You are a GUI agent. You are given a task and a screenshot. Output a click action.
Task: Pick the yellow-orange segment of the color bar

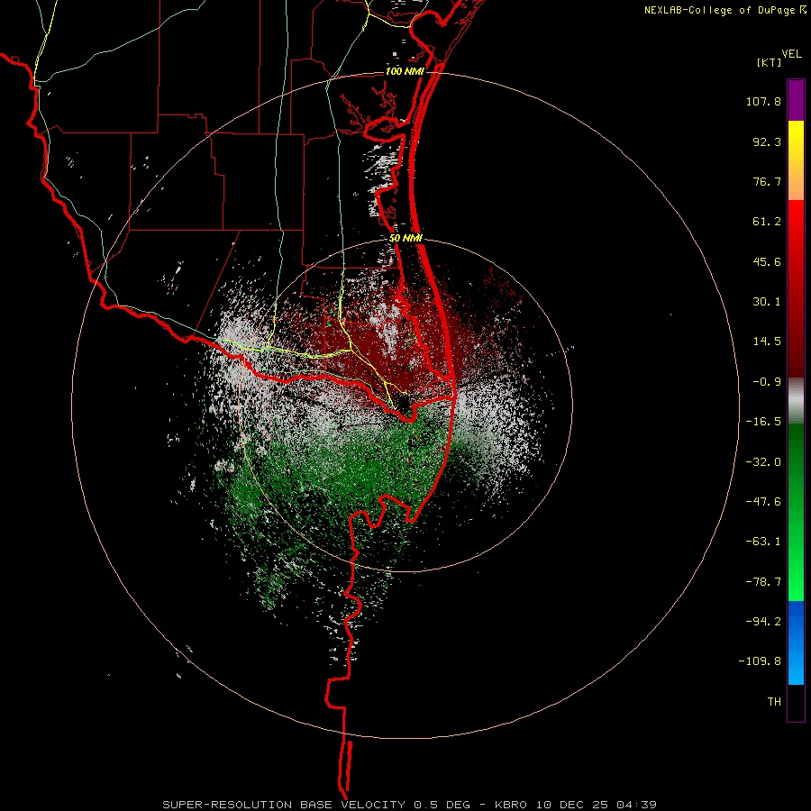796,160
